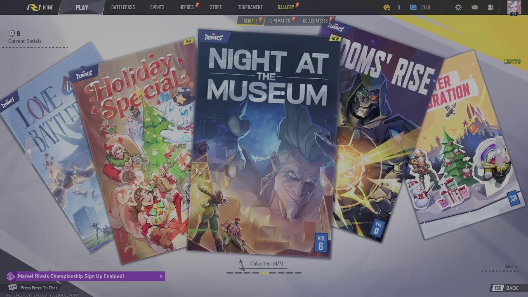Switch to the CINEMATICS sub-tab
Screen dimensions: 528x297
point(280,21)
